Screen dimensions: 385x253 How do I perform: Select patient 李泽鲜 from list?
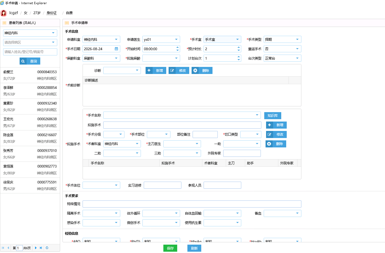tap(30, 91)
